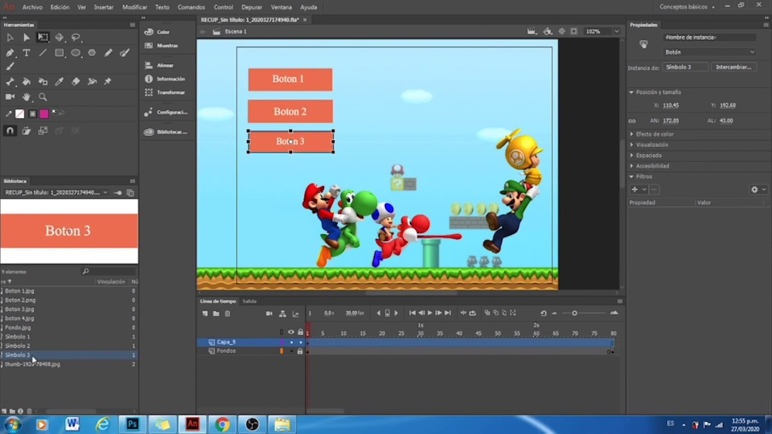
Task: Click the magenta fill color swatch
Action: click(x=44, y=113)
